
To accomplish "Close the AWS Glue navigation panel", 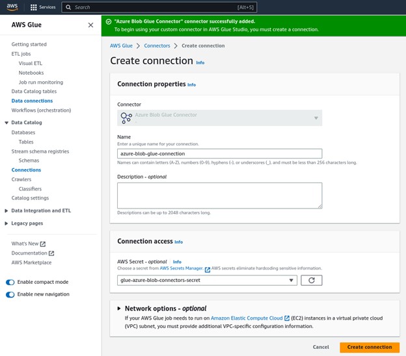I will 90,25.
